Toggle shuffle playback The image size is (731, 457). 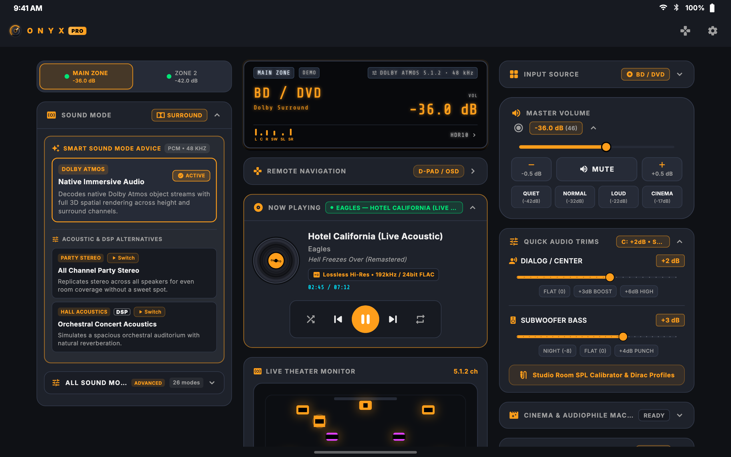click(310, 319)
